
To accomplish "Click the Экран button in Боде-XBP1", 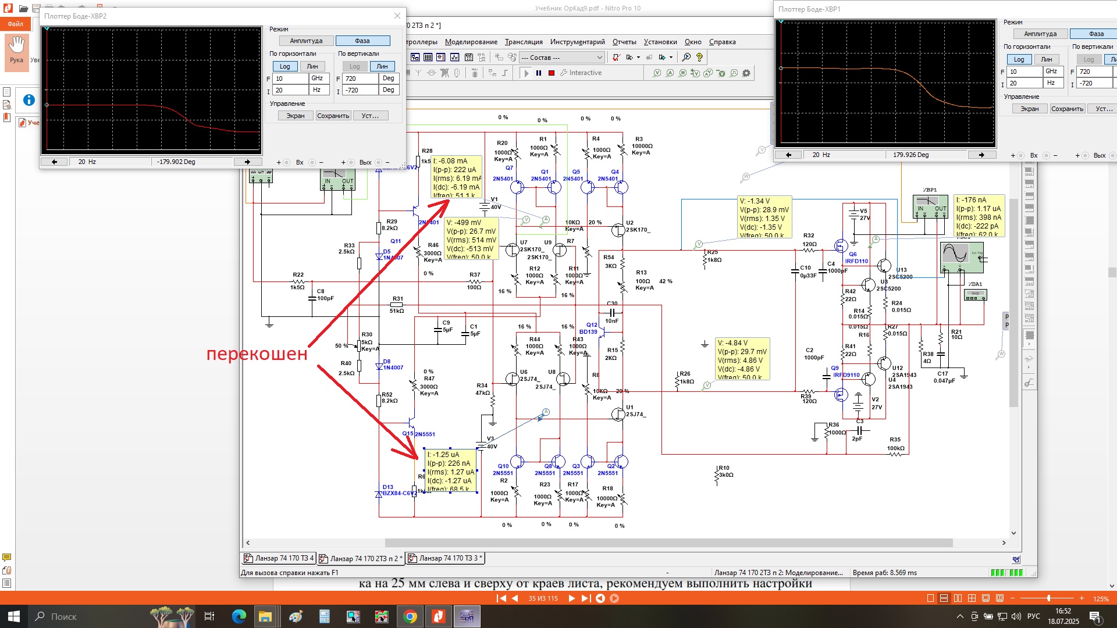I will coord(1029,109).
